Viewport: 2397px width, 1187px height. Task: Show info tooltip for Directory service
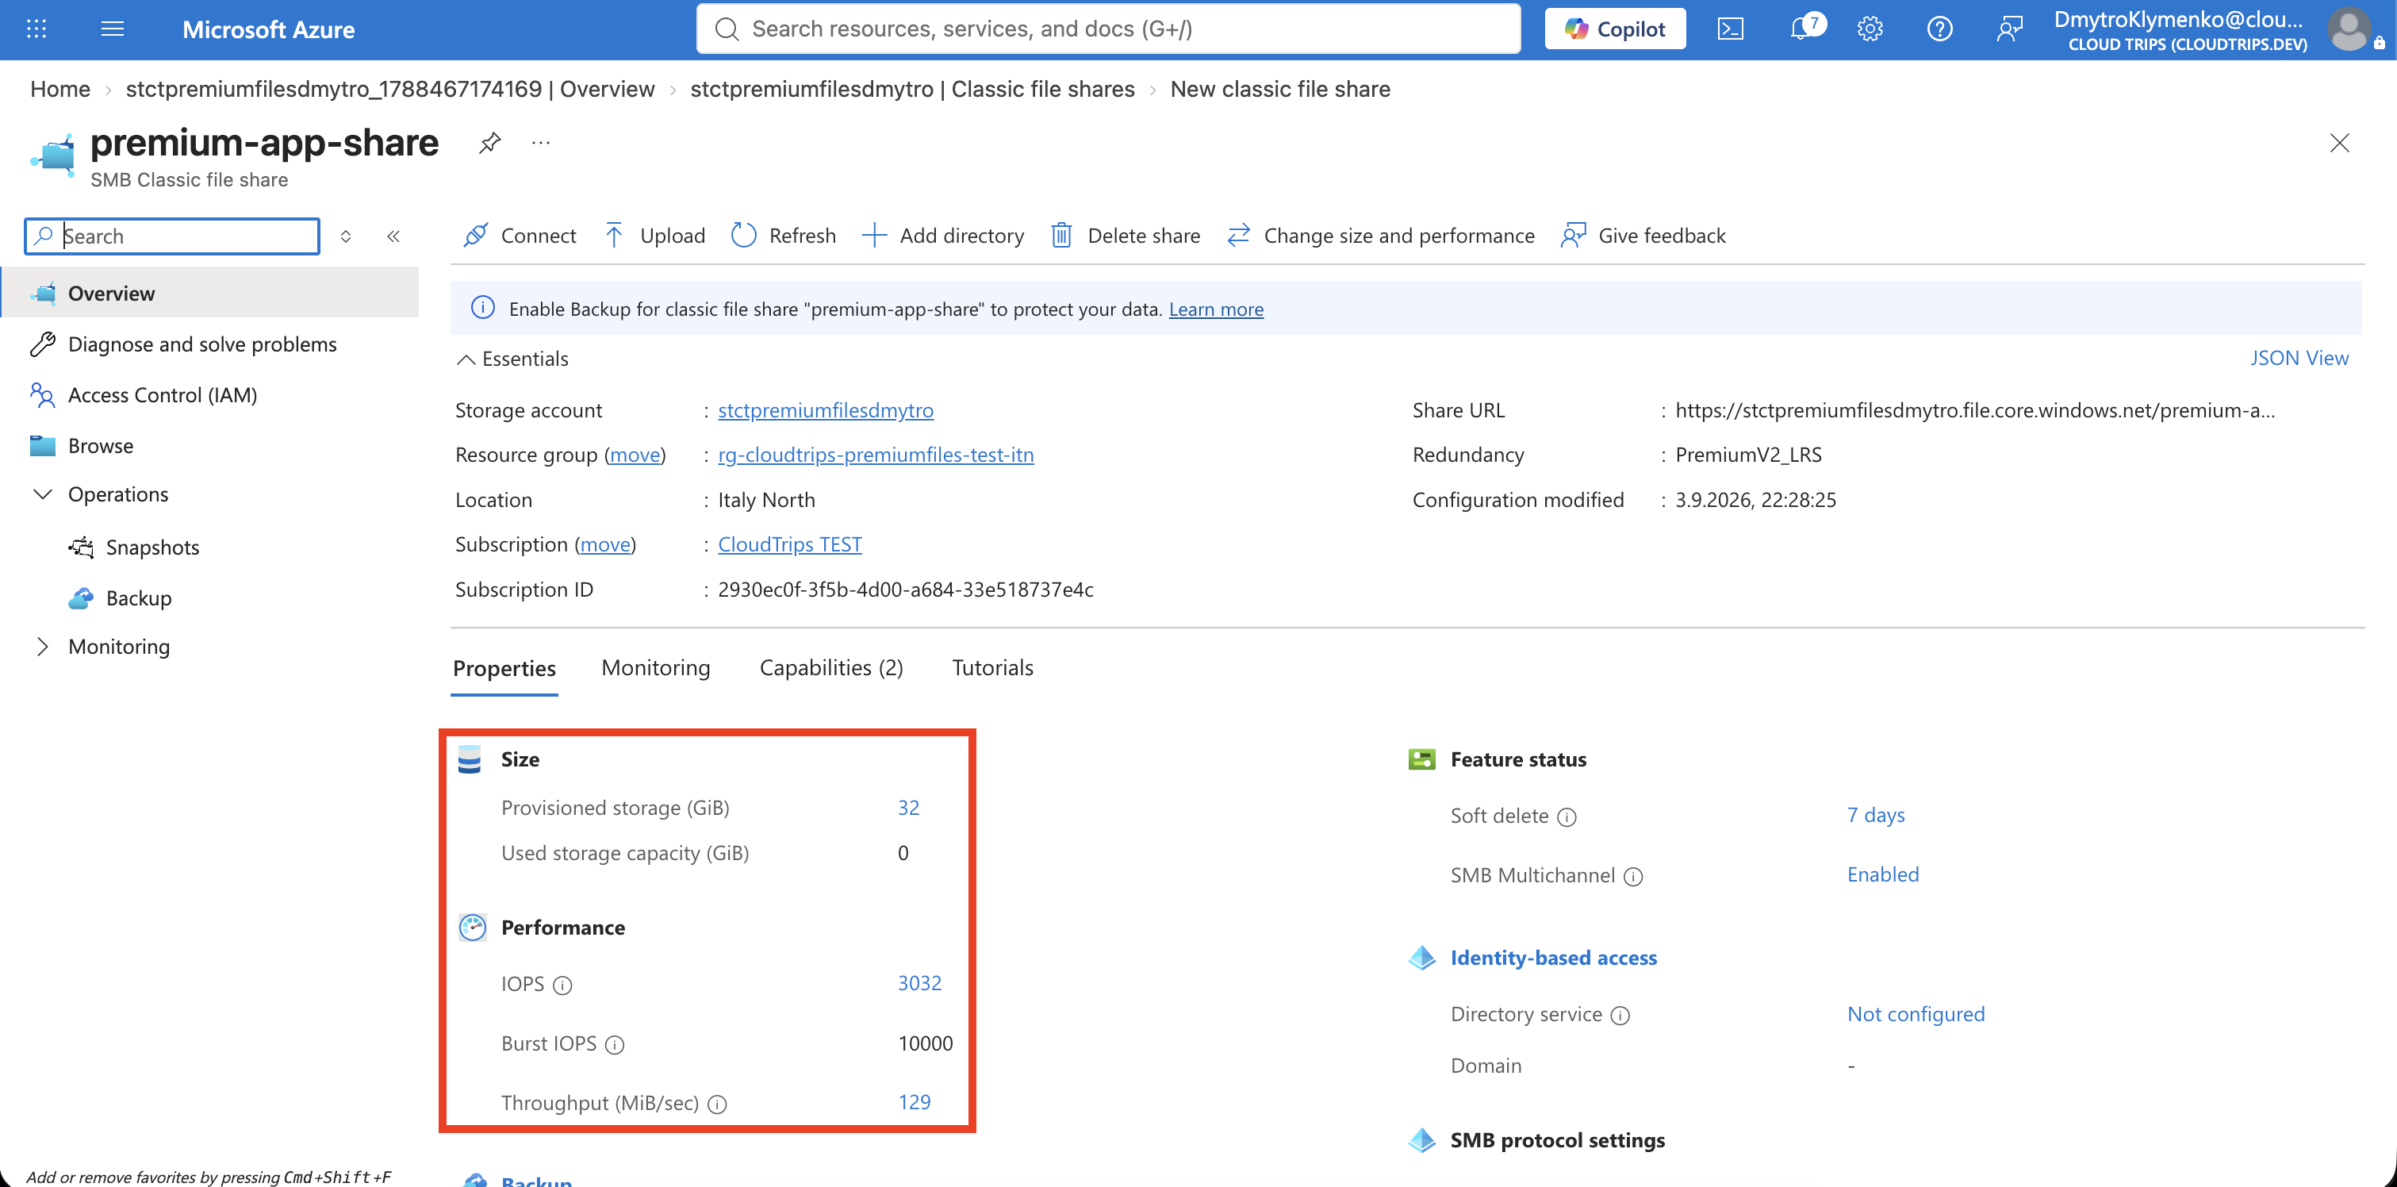pyautogui.click(x=1620, y=1016)
